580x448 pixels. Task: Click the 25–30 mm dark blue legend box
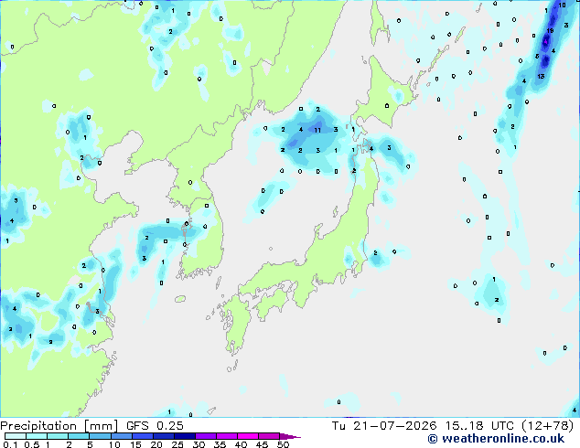(x=185, y=436)
